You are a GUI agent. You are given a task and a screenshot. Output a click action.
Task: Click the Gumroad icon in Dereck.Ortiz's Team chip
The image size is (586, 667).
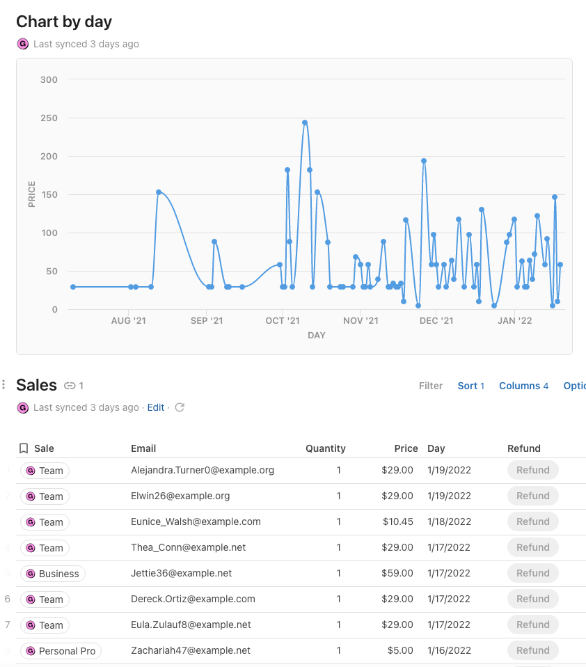click(x=31, y=599)
